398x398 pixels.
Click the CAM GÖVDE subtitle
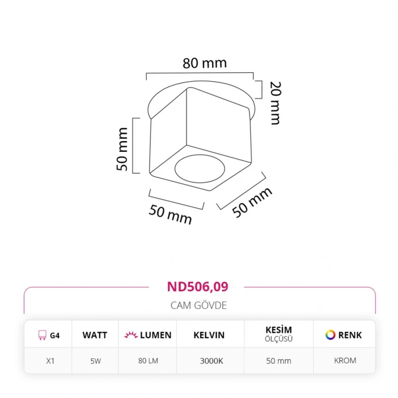(x=198, y=305)
